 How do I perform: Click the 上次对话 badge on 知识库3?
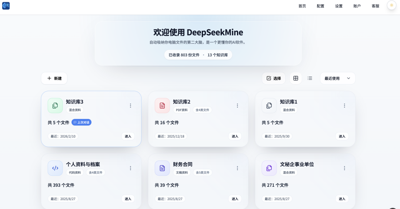[x=81, y=123]
